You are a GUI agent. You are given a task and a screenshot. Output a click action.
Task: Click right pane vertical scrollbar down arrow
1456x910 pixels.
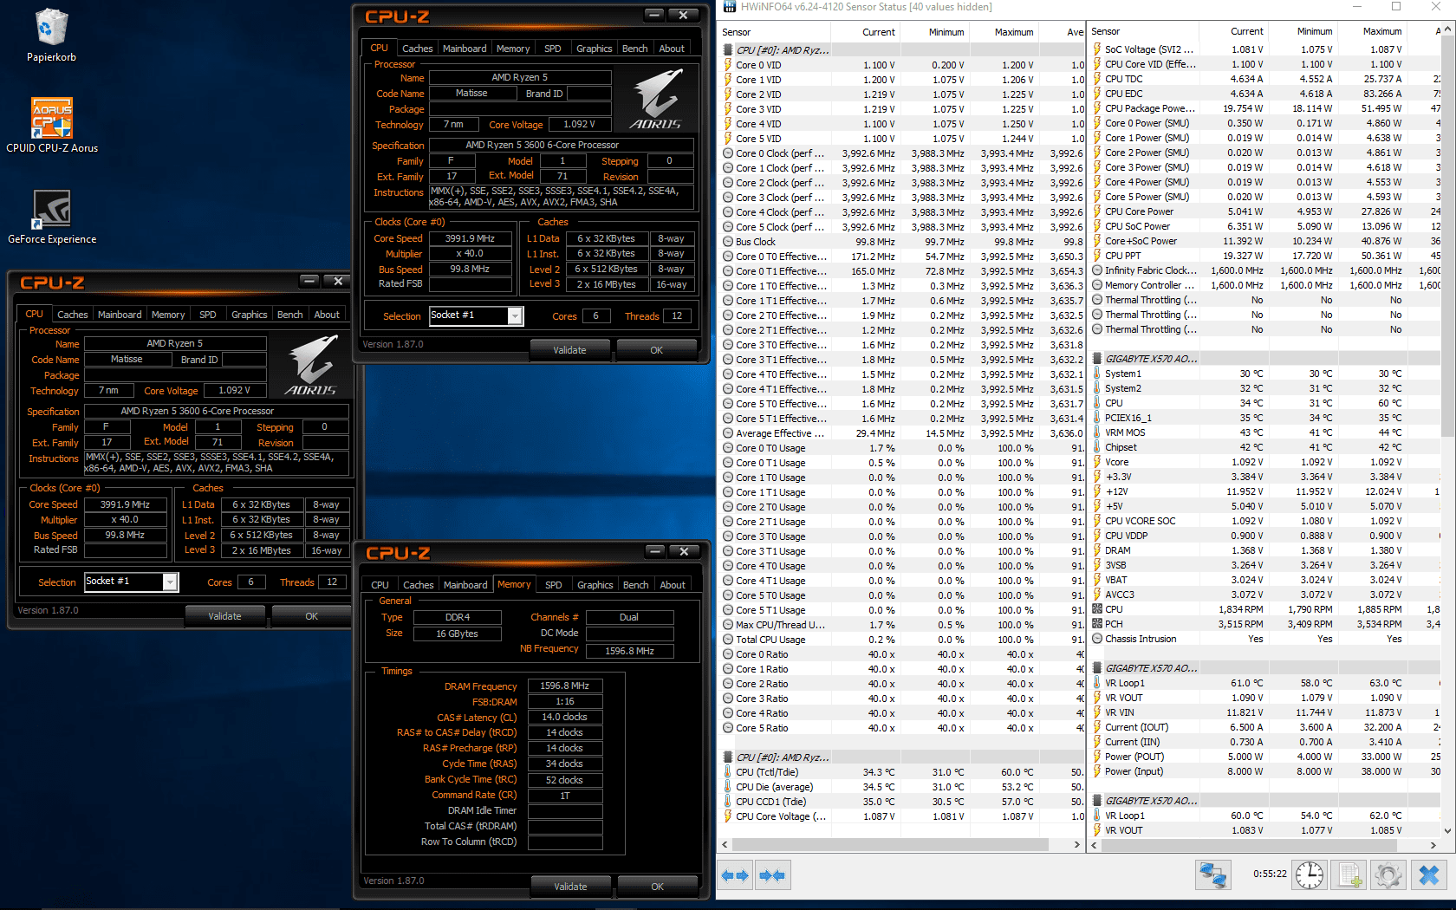pyautogui.click(x=1448, y=829)
